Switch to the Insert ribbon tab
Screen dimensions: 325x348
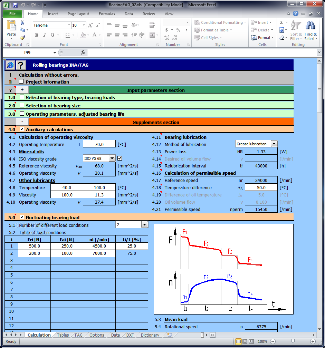click(53, 14)
